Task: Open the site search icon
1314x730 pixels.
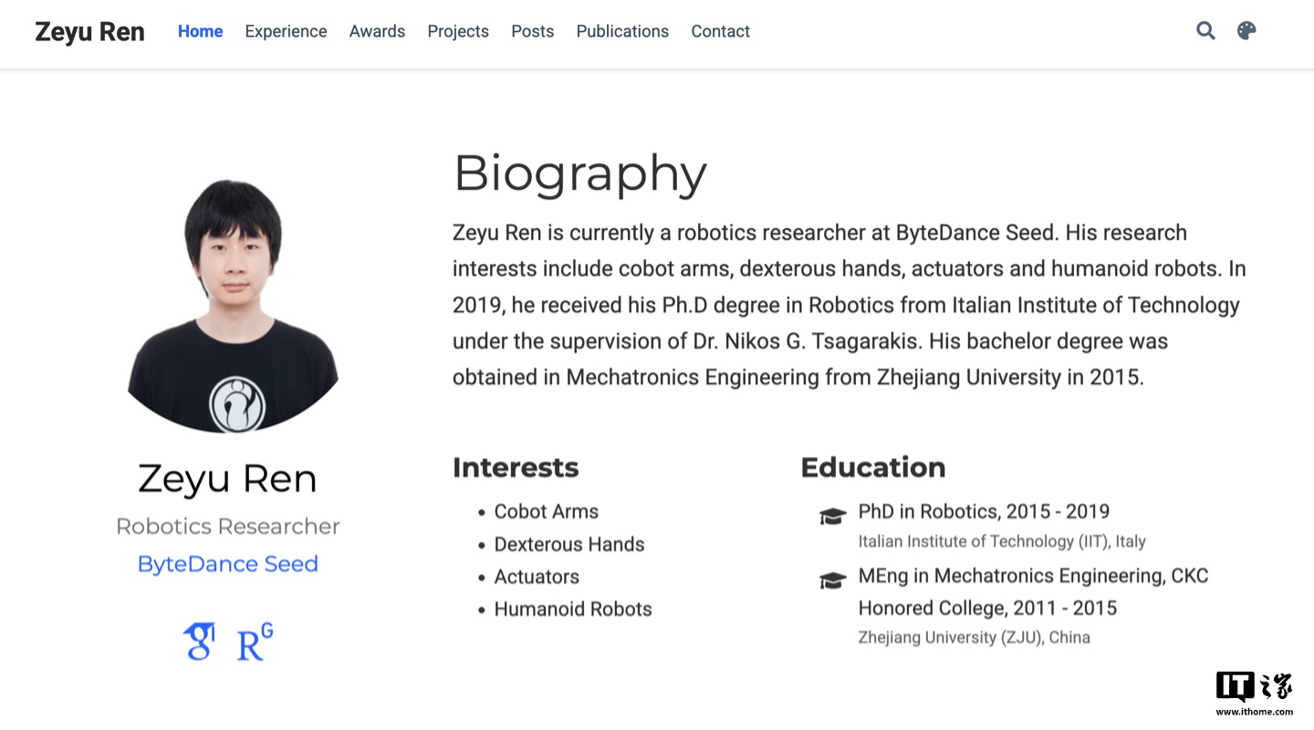Action: [1205, 31]
